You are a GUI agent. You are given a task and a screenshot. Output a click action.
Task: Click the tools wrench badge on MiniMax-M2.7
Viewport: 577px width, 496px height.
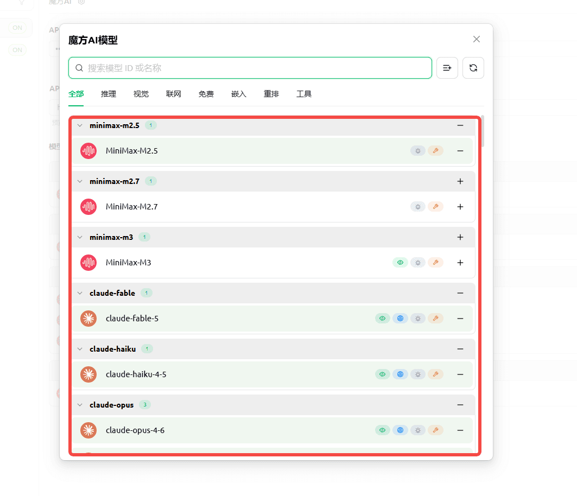(436, 207)
